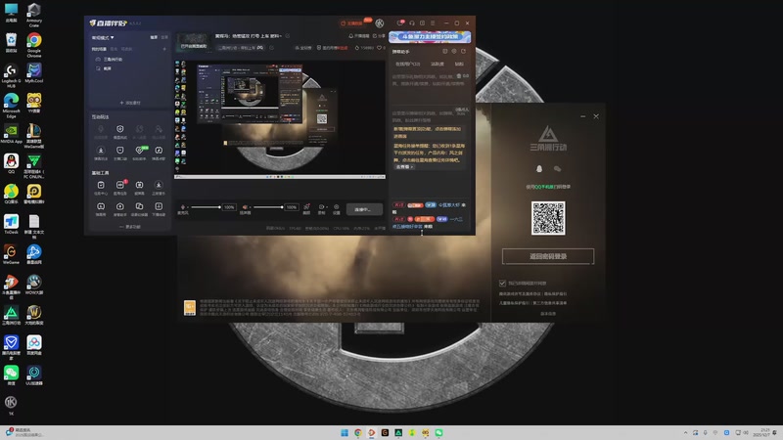This screenshot has height=440, width=783.
Task: Switch to the last 弹幕助手 tab
Action: point(459,64)
